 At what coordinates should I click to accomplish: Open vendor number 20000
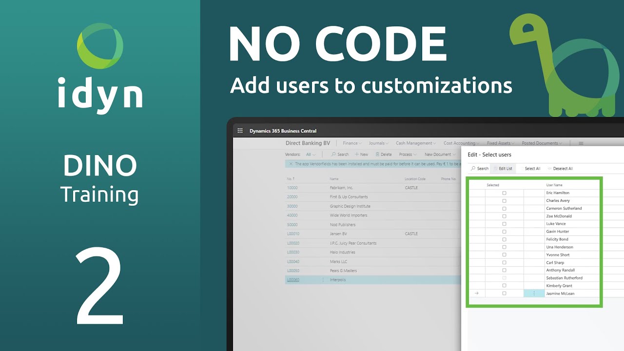292,197
